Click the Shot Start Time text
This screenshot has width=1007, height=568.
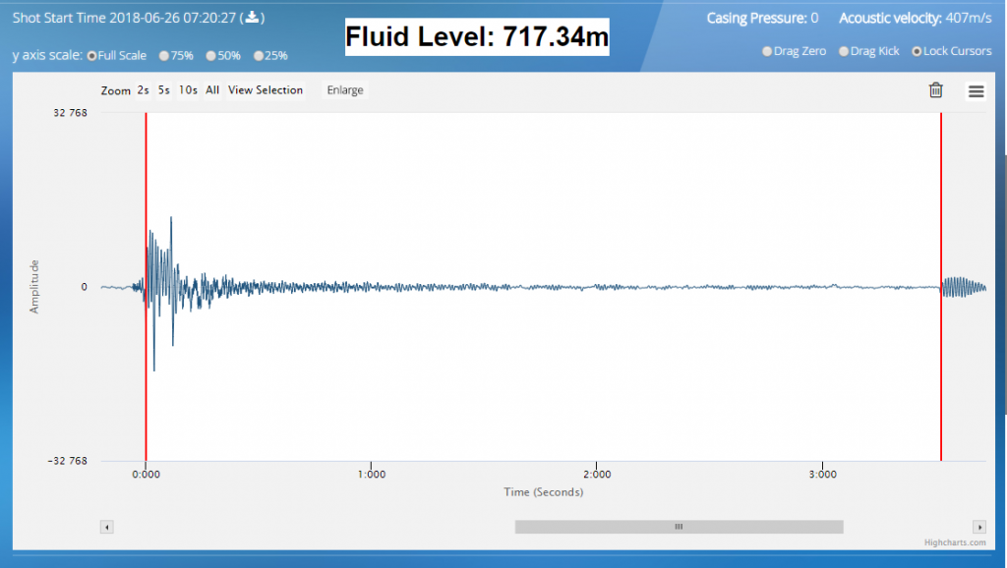point(125,18)
